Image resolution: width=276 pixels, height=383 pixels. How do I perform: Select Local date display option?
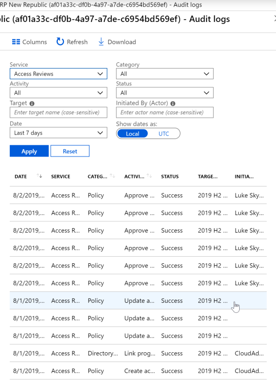(x=132, y=133)
